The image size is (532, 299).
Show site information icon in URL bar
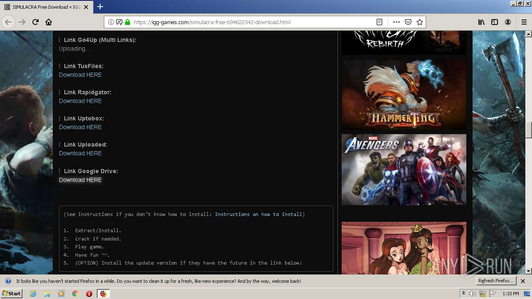(x=111, y=22)
